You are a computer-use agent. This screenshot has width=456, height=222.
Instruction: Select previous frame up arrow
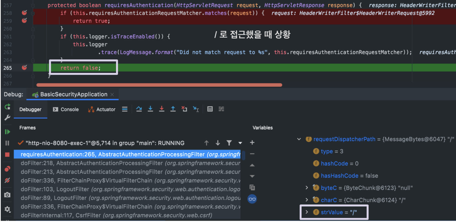pos(206,143)
